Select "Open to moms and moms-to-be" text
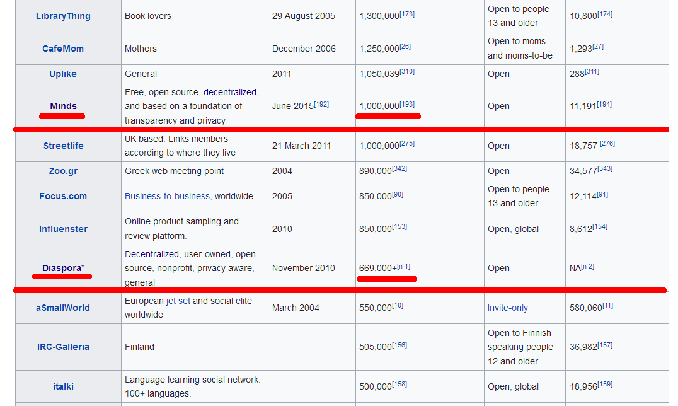Image resolution: width=678 pixels, height=406 pixels. point(520,48)
